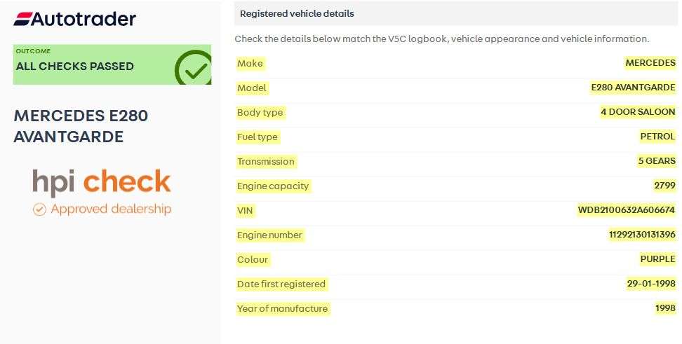Click the hpi check logo

pyautogui.click(x=102, y=181)
